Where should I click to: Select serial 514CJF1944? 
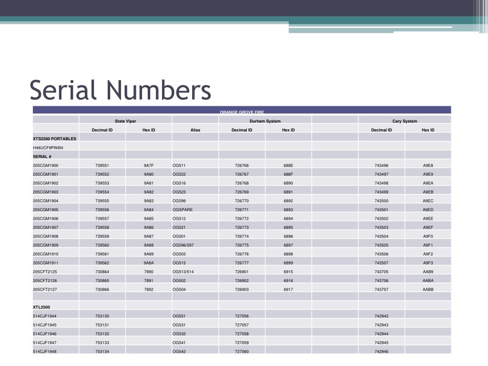click(x=44, y=316)
